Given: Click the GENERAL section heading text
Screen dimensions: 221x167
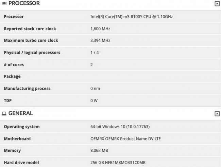Looking at the screenshot, I should point(20,113).
